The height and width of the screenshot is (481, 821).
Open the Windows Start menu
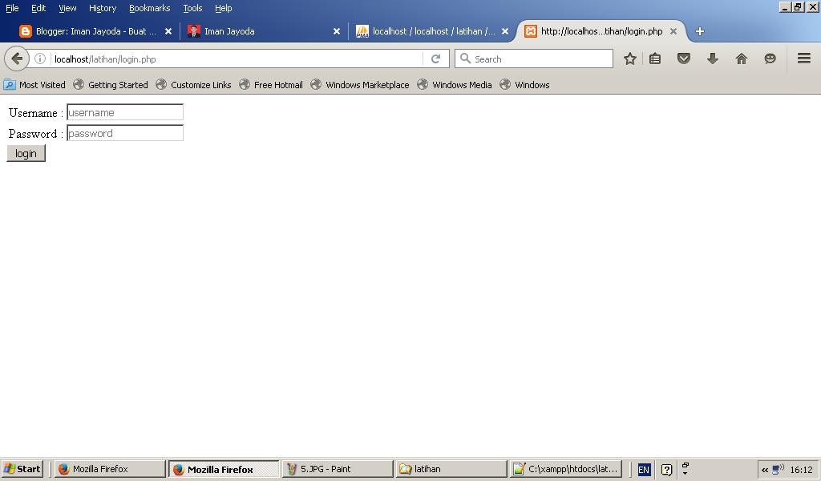click(x=22, y=469)
